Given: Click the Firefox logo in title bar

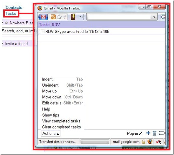Looking at the screenshot, I should 40,8.
